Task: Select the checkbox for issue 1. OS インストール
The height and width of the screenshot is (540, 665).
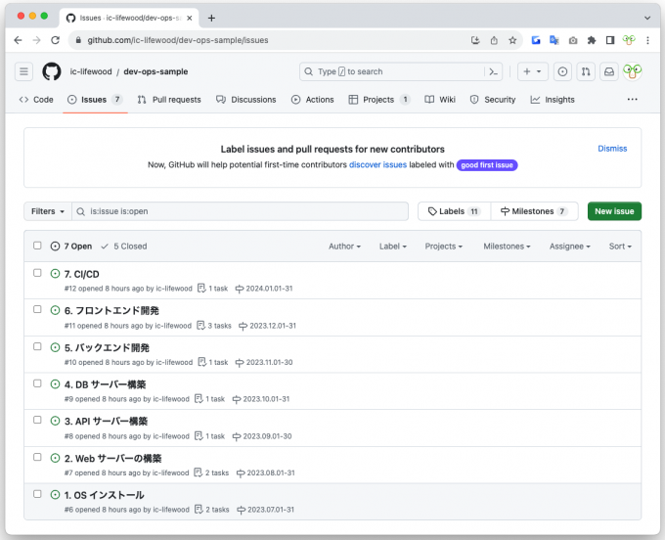Action: [x=37, y=494]
